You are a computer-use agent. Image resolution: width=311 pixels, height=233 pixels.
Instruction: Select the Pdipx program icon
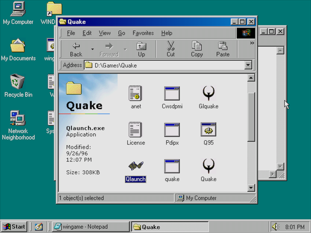[x=172, y=130]
